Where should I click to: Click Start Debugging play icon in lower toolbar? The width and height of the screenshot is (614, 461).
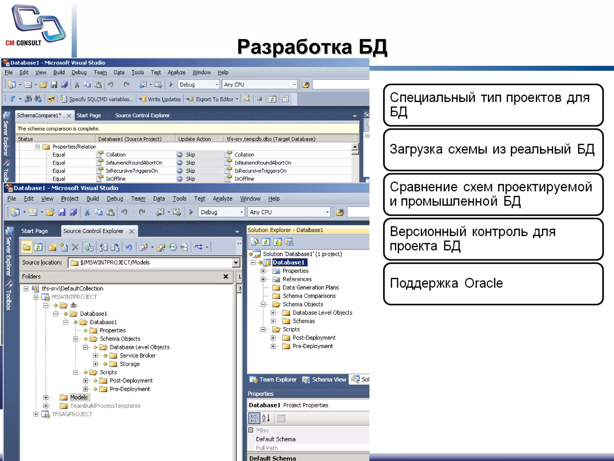click(x=191, y=212)
